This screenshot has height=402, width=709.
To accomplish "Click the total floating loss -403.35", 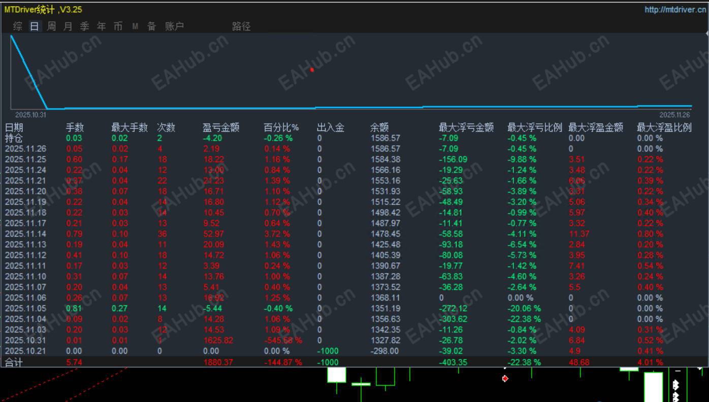I will pyautogui.click(x=453, y=362).
